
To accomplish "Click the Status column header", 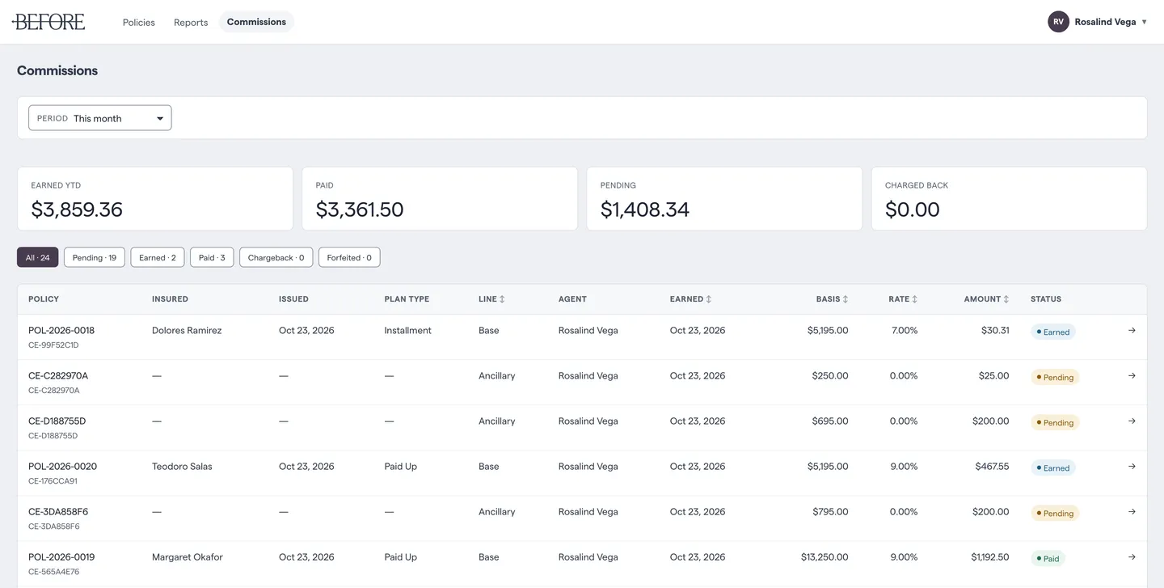I will click(1046, 299).
